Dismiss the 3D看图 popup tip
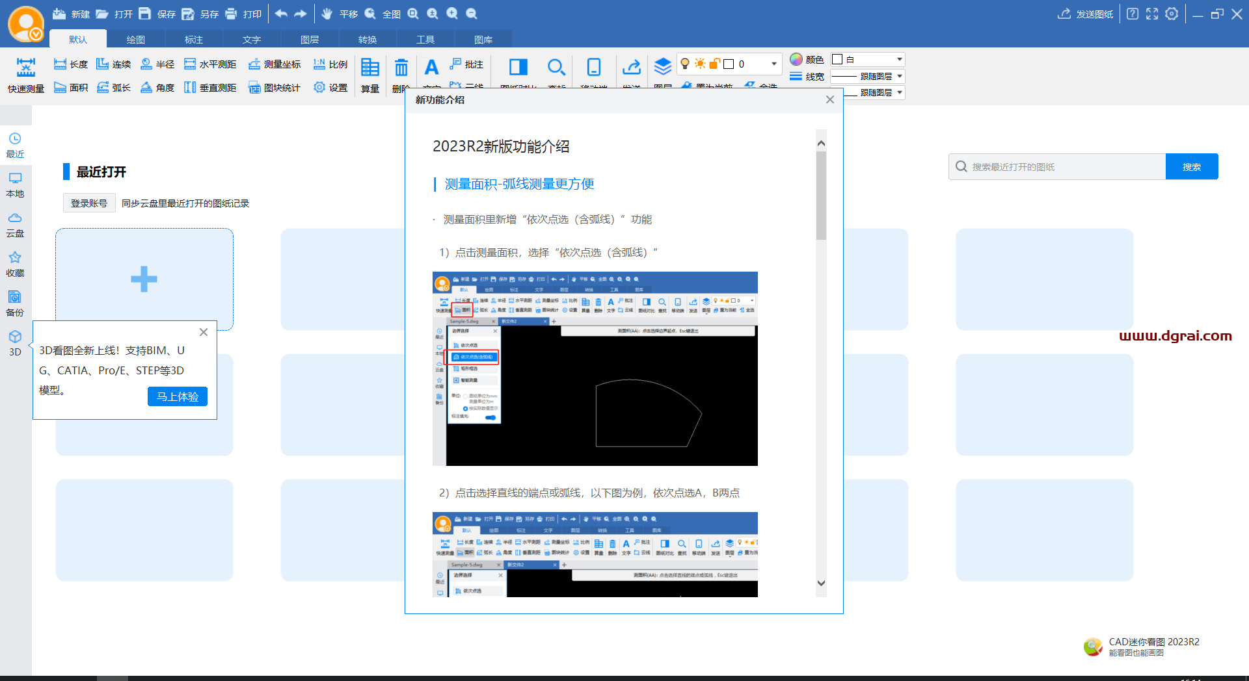The height and width of the screenshot is (681, 1249). (x=204, y=332)
